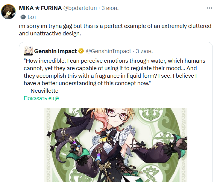Visit the @bpdarlefuri handle link
Screen dimensions: 217x182
pos(80,8)
